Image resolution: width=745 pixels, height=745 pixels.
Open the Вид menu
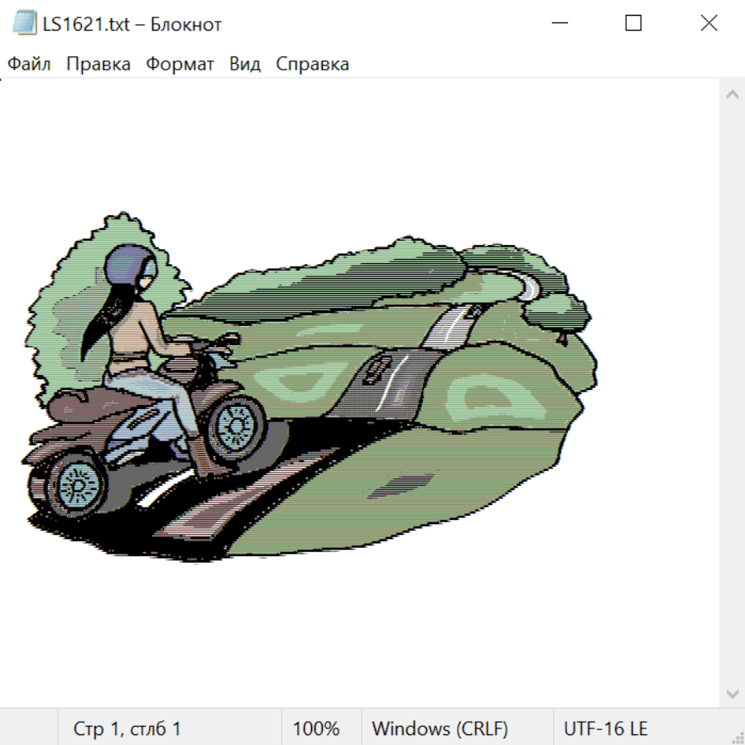[x=244, y=65]
